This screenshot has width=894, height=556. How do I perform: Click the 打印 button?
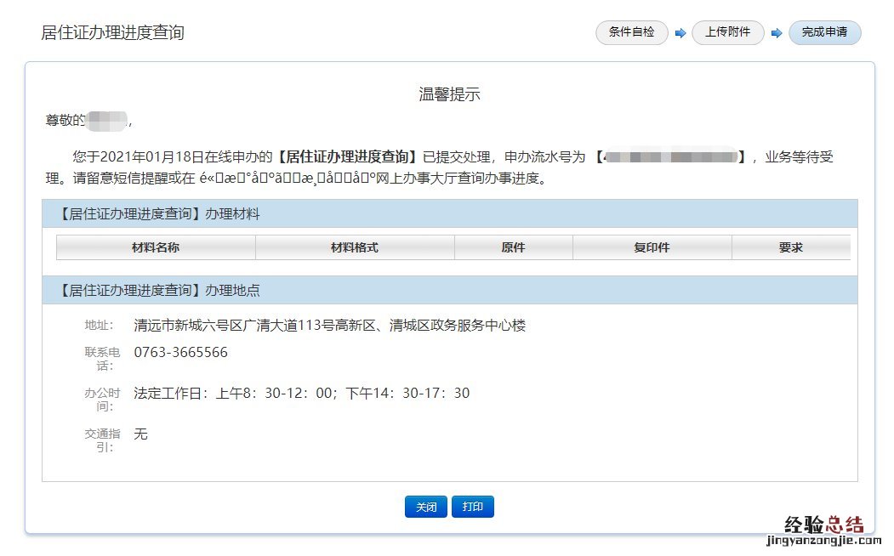tap(473, 507)
